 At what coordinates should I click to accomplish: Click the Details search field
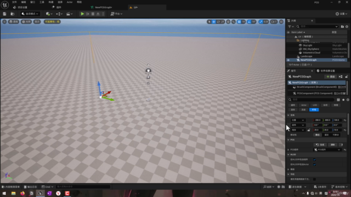[311, 100]
